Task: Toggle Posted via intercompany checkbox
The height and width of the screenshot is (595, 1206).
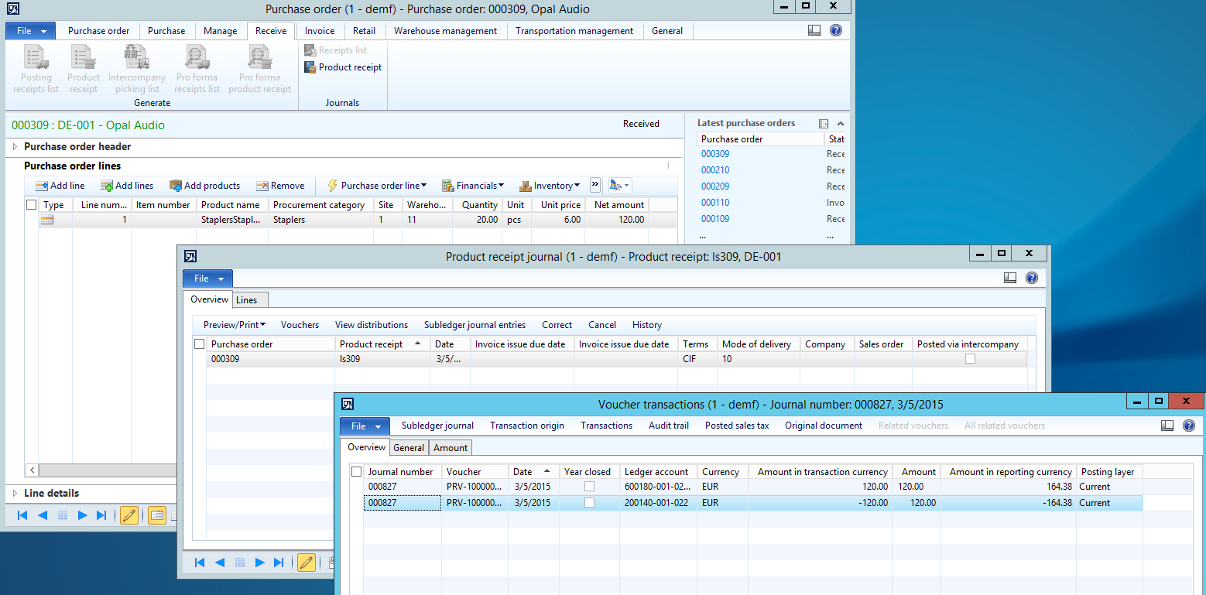Action: point(970,359)
